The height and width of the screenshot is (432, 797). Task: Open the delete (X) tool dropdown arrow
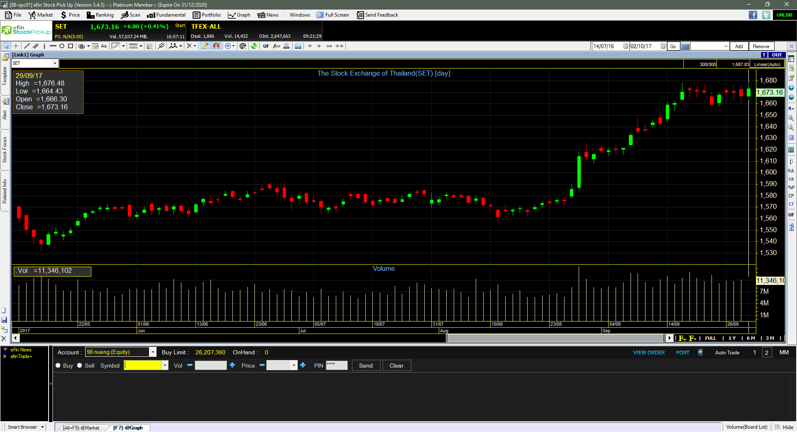click(195, 46)
